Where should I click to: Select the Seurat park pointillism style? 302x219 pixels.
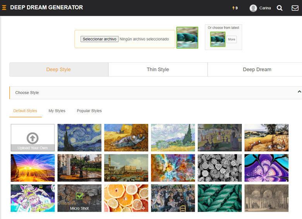[x=220, y=138]
